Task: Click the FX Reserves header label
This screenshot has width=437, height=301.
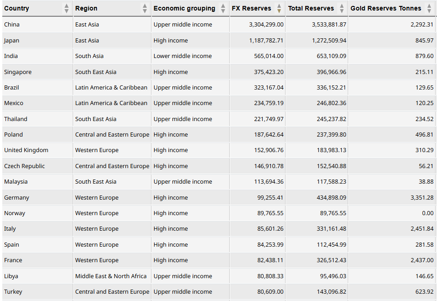Action: (x=251, y=8)
